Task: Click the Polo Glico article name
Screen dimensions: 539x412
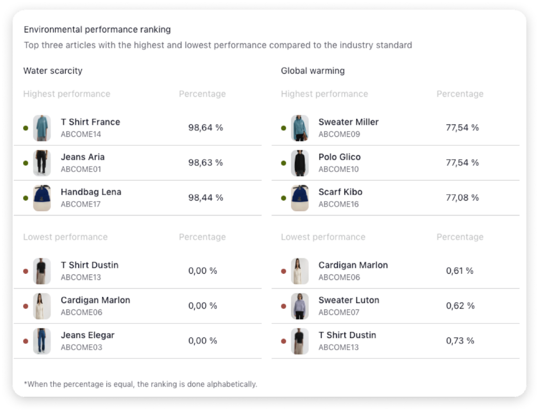Action: click(340, 157)
